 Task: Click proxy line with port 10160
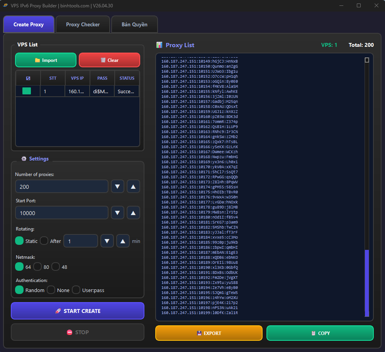click(200, 116)
